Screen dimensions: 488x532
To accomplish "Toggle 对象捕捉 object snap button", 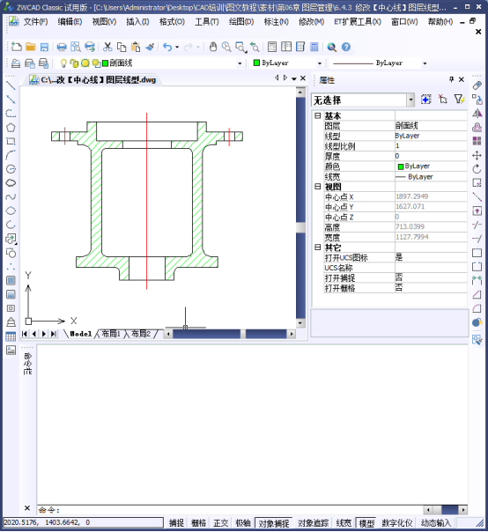I will click(274, 523).
